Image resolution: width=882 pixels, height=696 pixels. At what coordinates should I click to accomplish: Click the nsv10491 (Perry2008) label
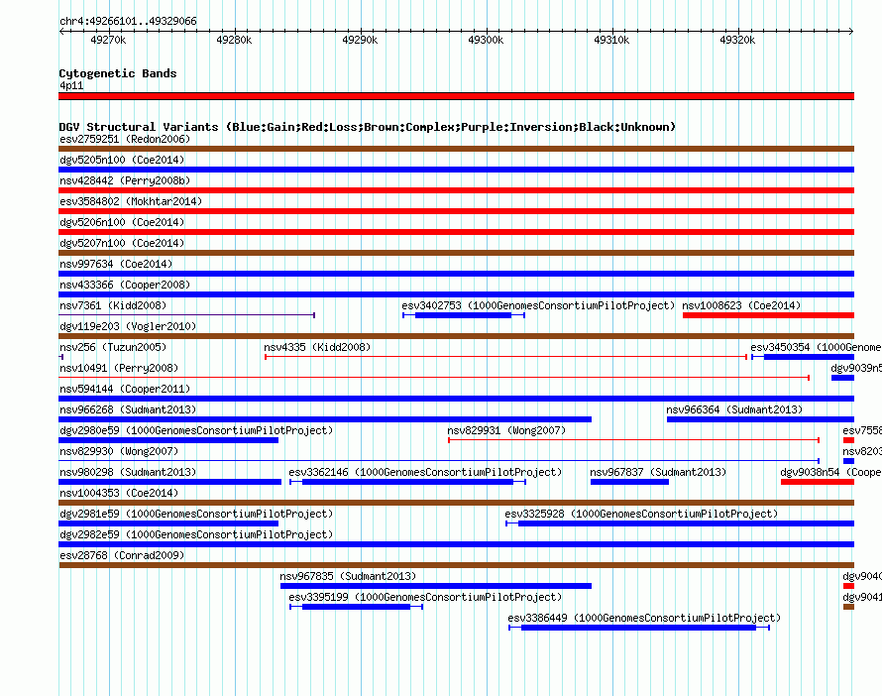pyautogui.click(x=119, y=368)
